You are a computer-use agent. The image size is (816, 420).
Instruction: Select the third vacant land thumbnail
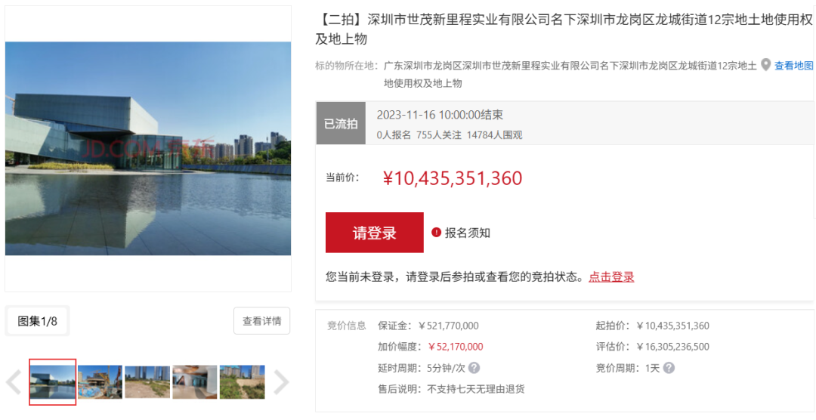point(147,382)
